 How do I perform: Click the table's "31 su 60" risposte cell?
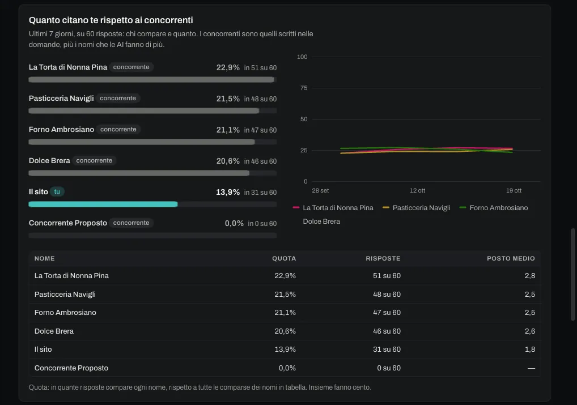click(387, 349)
